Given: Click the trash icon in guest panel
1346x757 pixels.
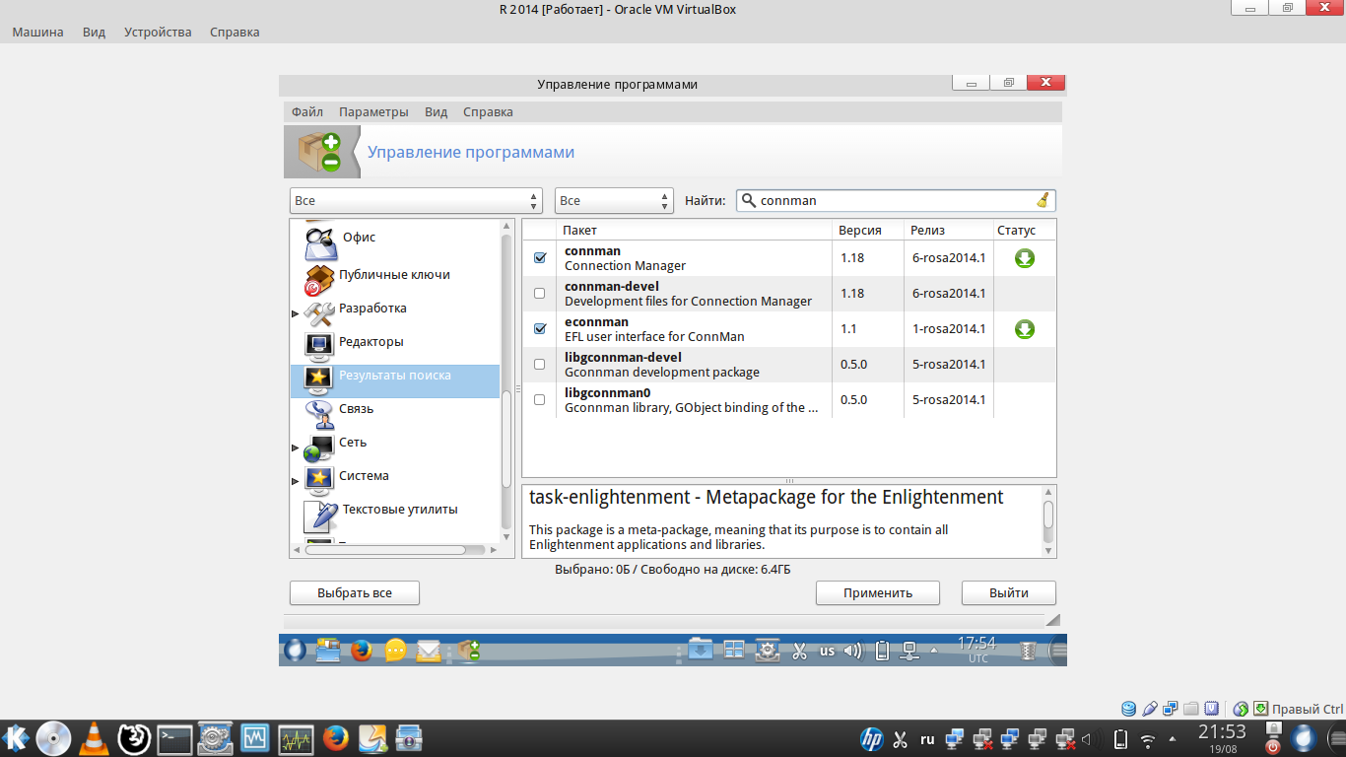Looking at the screenshot, I should coord(1027,651).
